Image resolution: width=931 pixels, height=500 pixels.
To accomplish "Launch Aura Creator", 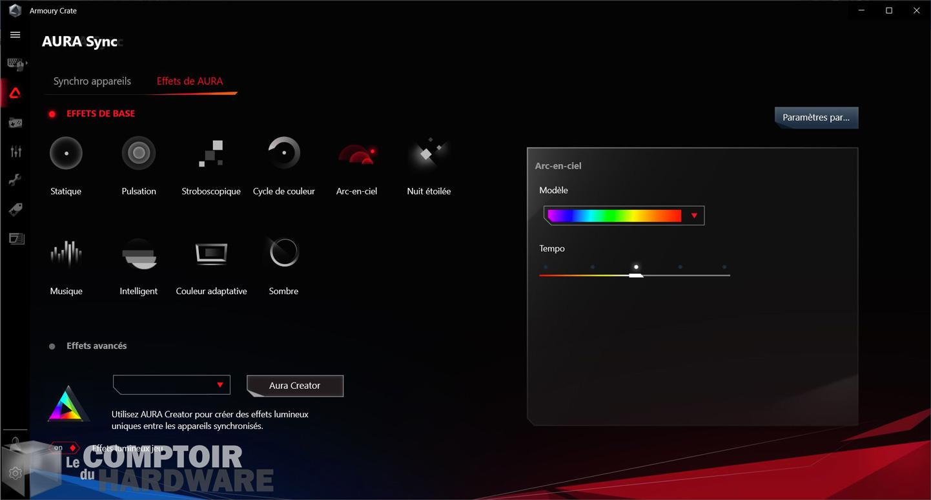I will [x=295, y=386].
